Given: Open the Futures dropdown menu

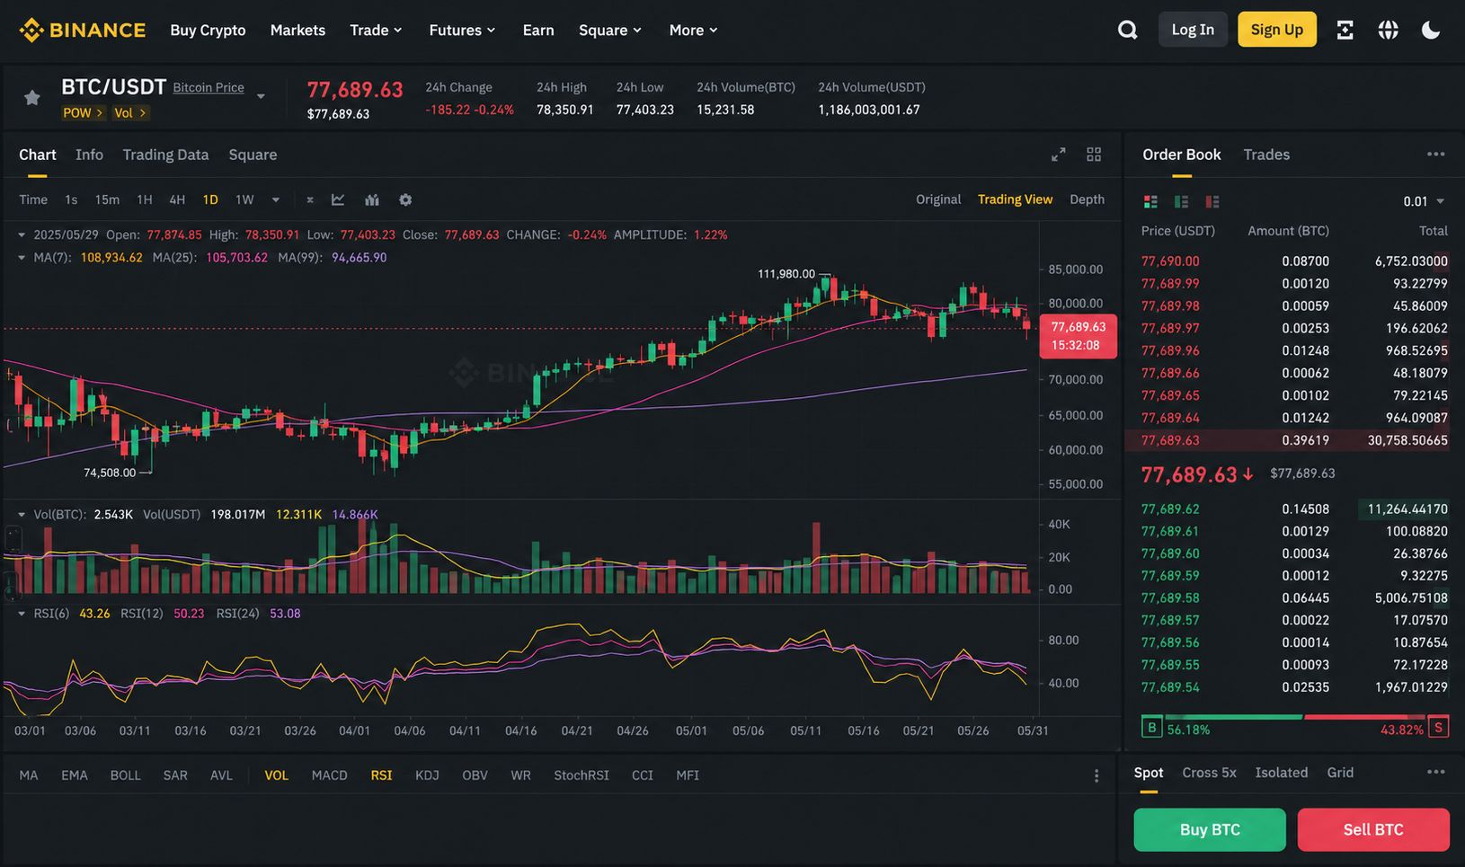Looking at the screenshot, I should click(462, 30).
